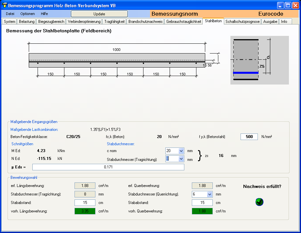Screen dimensions: 301x233
Task: Click the green vorh. Längsbewehrung field
Action: 85,211
